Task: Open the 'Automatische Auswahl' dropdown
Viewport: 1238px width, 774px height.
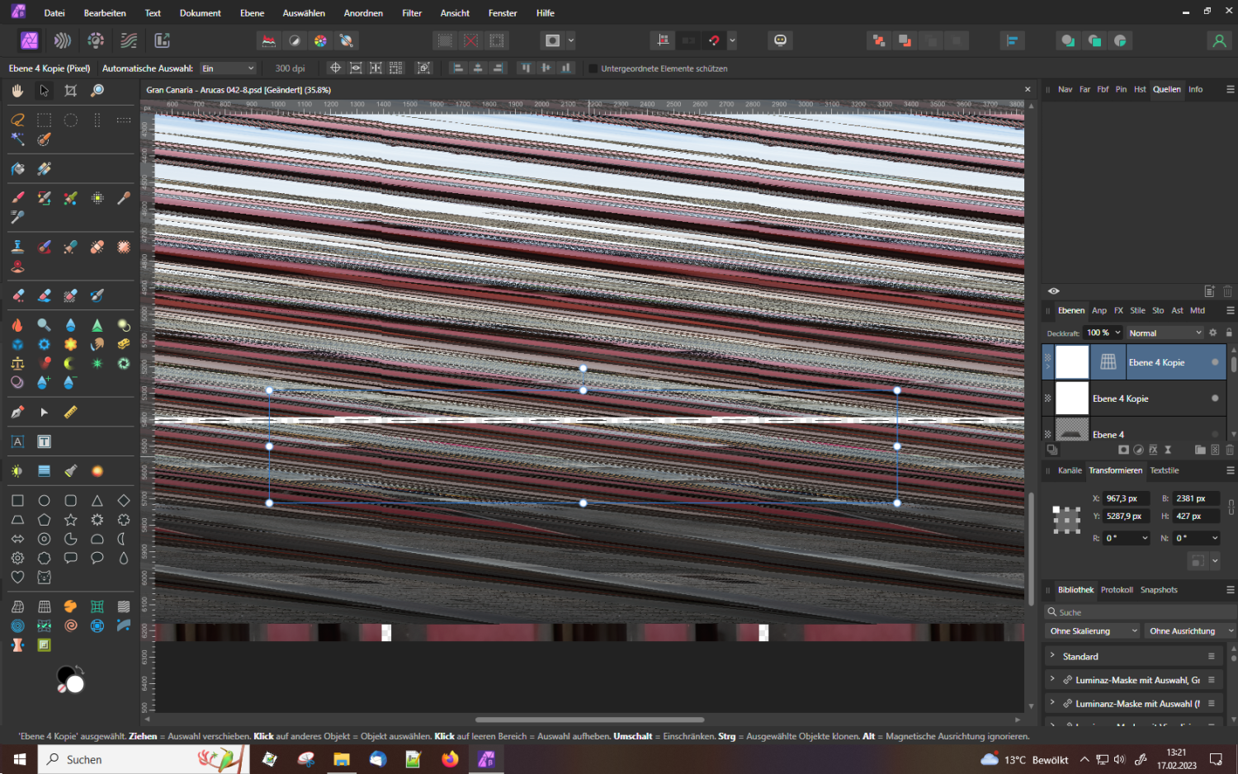Action: click(229, 68)
